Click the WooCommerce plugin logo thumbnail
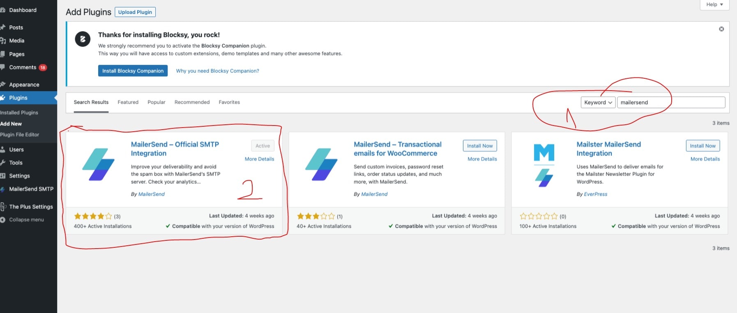The height and width of the screenshot is (313, 737). pos(321,164)
